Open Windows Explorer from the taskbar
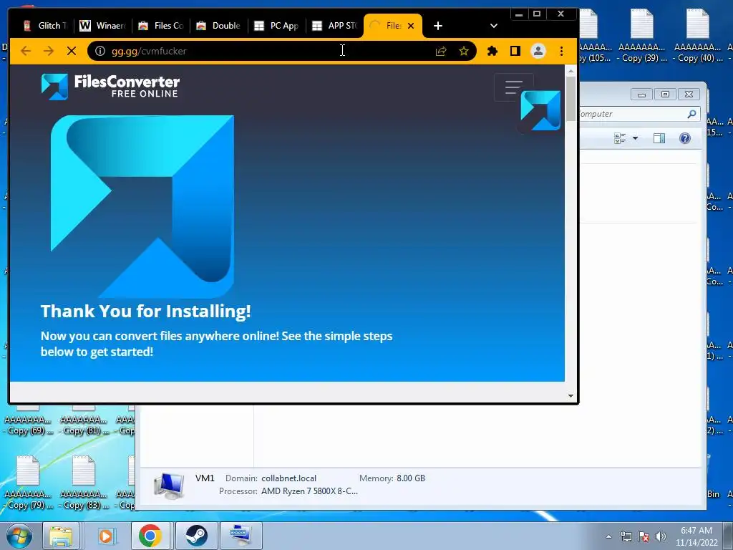 62,536
